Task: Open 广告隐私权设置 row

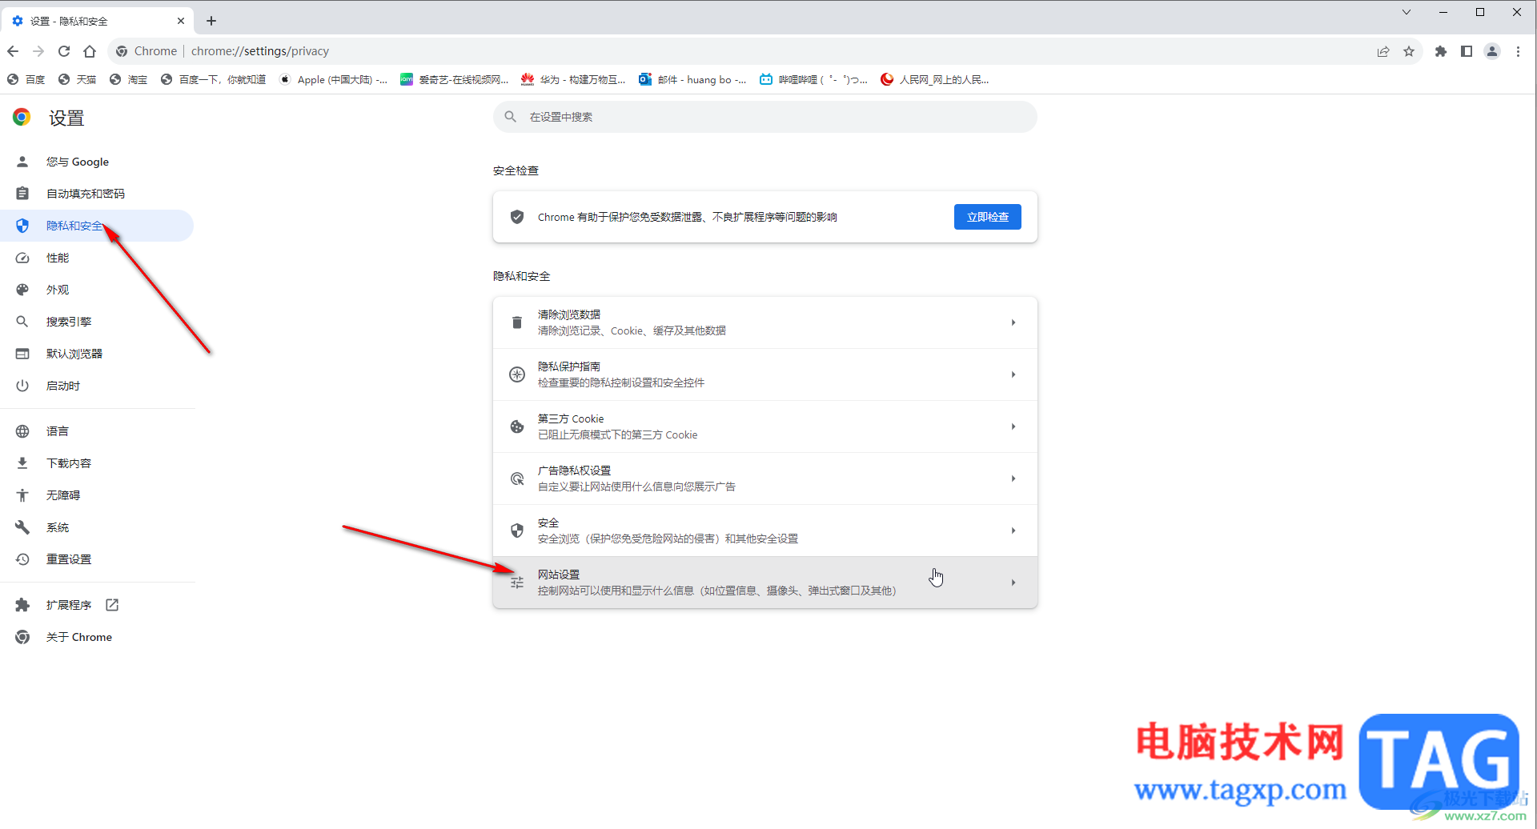Action: (764, 479)
